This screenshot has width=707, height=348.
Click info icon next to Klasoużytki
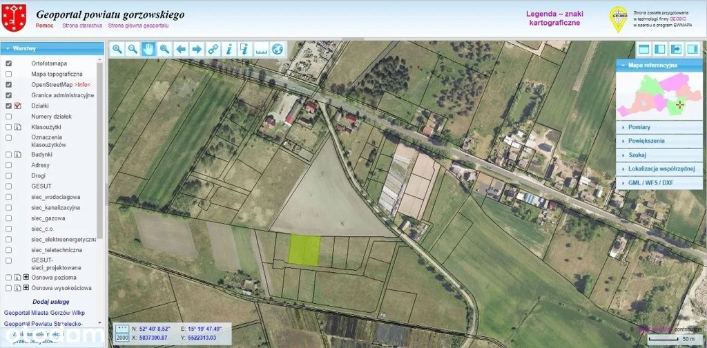click(x=18, y=127)
